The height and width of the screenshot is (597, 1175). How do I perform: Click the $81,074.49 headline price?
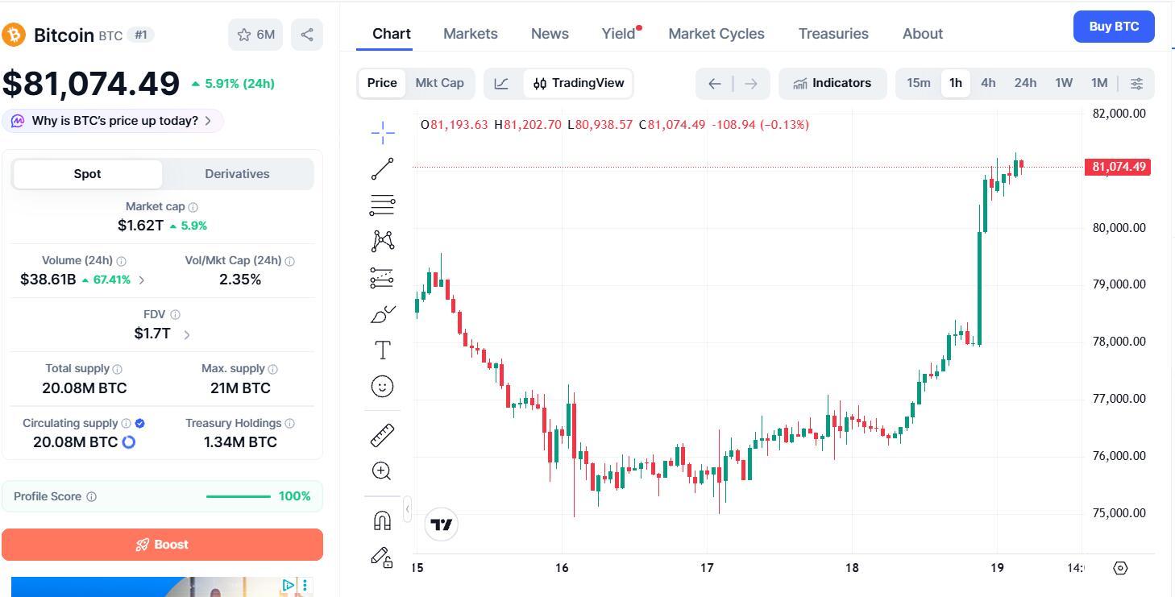pos(91,83)
